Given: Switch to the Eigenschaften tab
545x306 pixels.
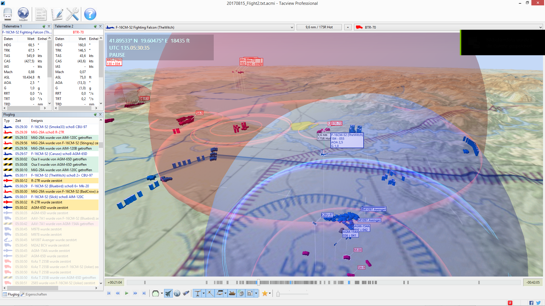Looking at the screenshot, I should [x=34, y=294].
